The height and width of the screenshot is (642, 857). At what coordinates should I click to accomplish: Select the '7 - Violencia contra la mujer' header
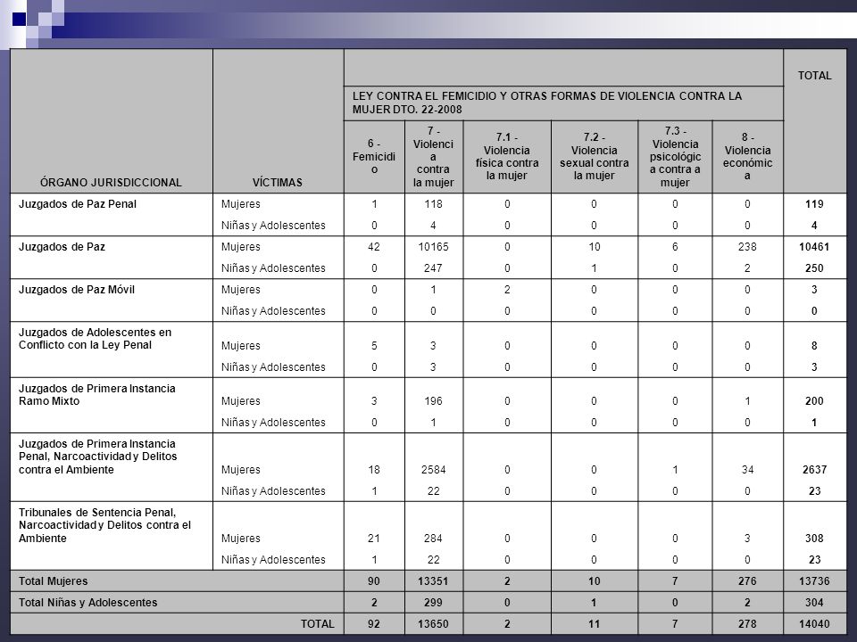(433, 157)
